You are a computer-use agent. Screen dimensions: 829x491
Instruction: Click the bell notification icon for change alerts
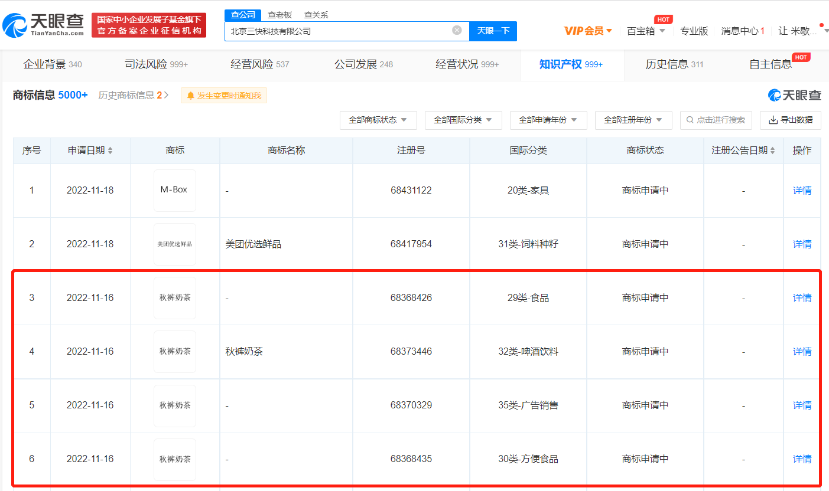191,96
